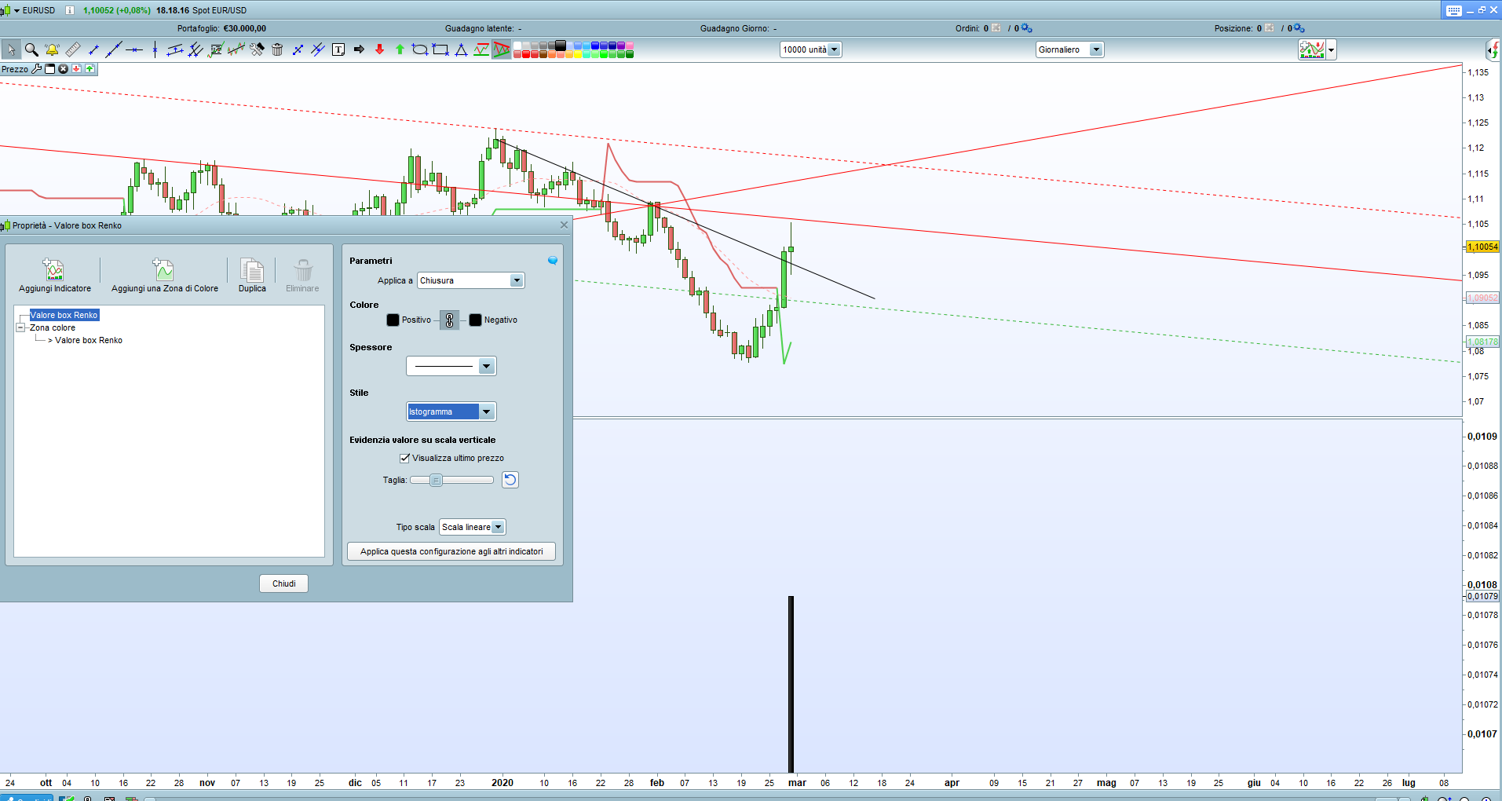Image resolution: width=1502 pixels, height=801 pixels.
Task: Click the Chiudi button
Action: point(284,583)
